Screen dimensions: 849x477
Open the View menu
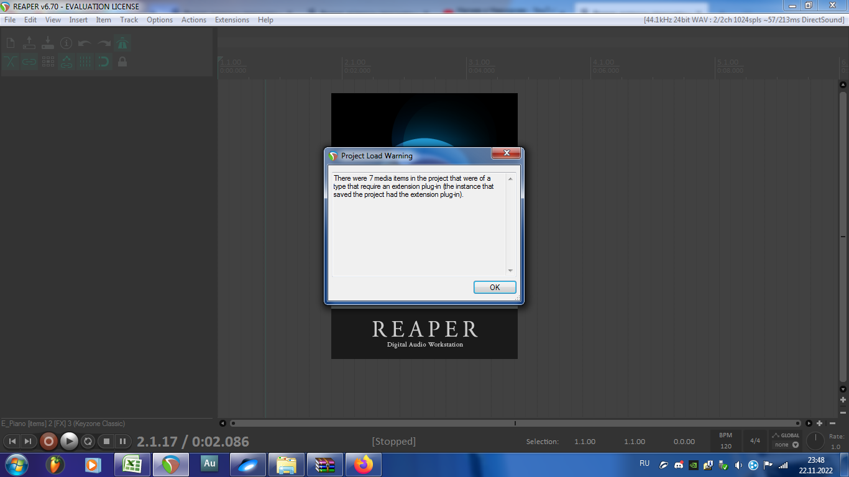[53, 20]
